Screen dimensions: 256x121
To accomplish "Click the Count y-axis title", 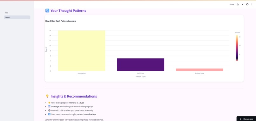I will pos(46,50).
